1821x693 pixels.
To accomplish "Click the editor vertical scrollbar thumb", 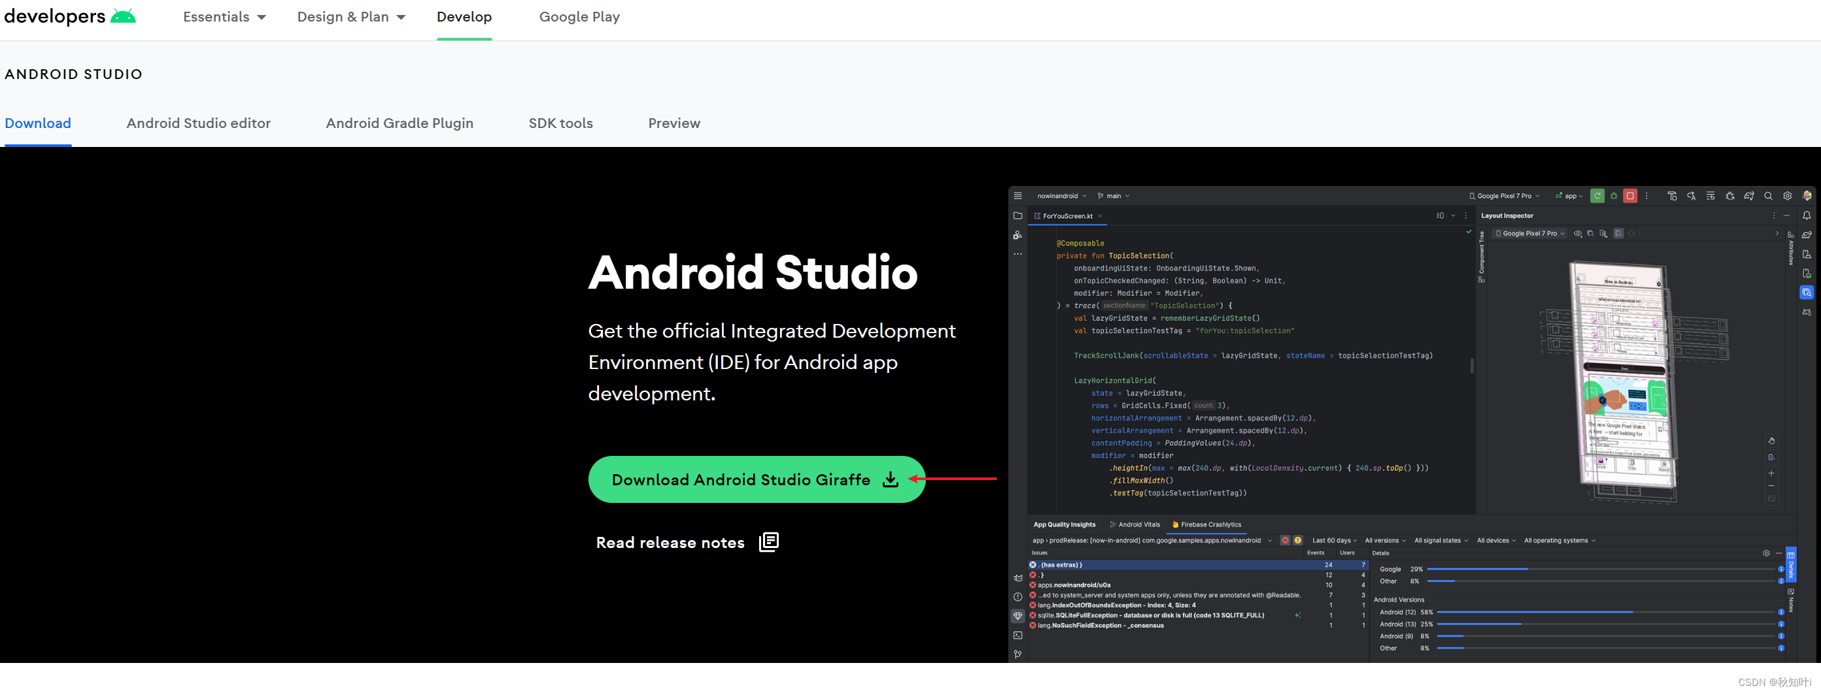I will click(1472, 365).
